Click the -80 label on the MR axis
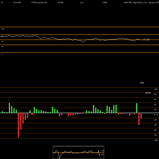The height and width of the screenshot is (159, 159). 155,135
